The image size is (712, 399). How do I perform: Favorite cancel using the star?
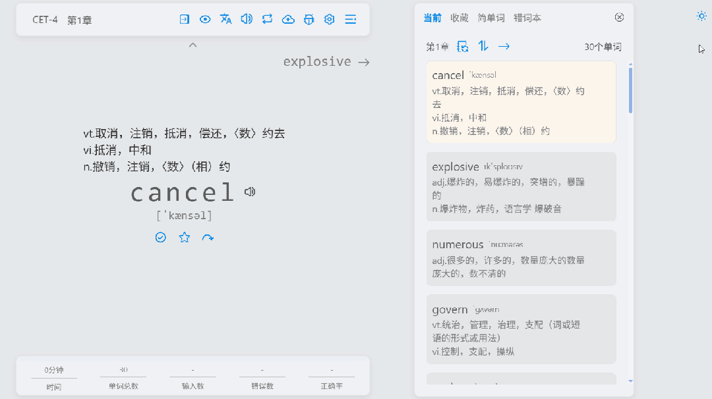184,237
